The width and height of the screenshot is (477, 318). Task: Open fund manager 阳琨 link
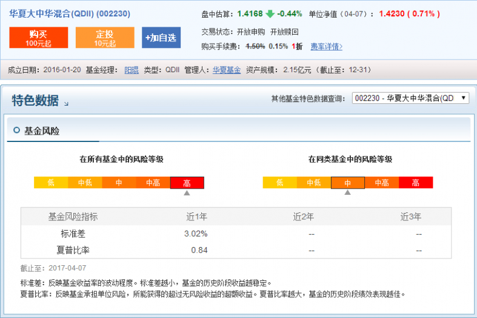click(x=132, y=70)
